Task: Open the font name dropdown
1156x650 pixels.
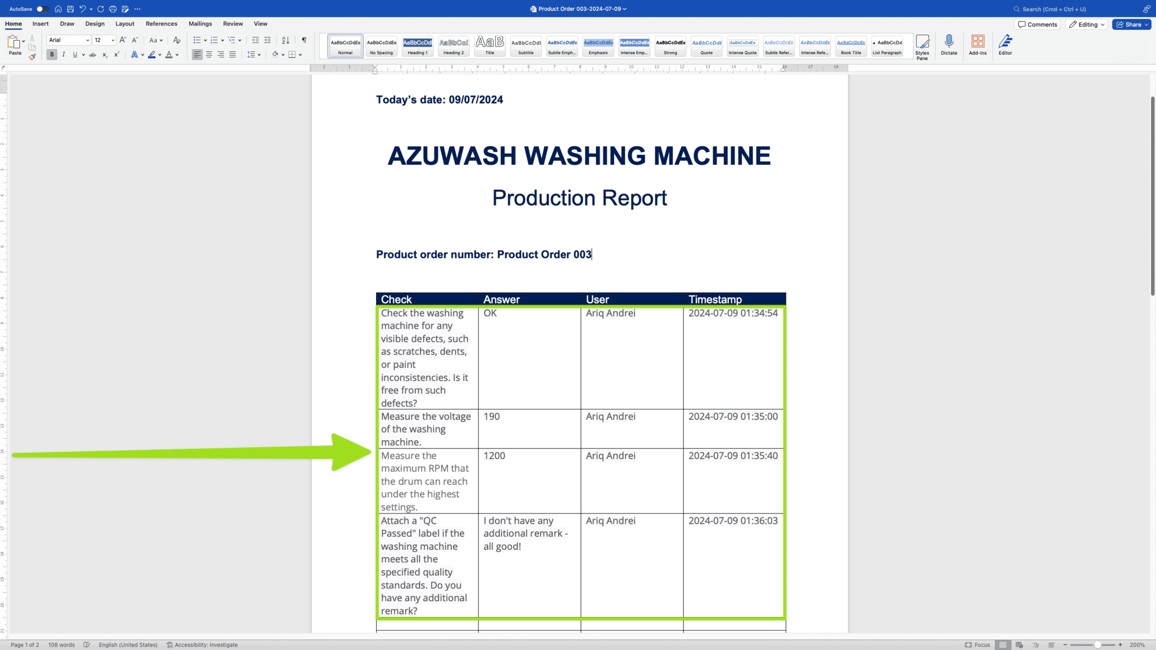Action: [x=87, y=40]
